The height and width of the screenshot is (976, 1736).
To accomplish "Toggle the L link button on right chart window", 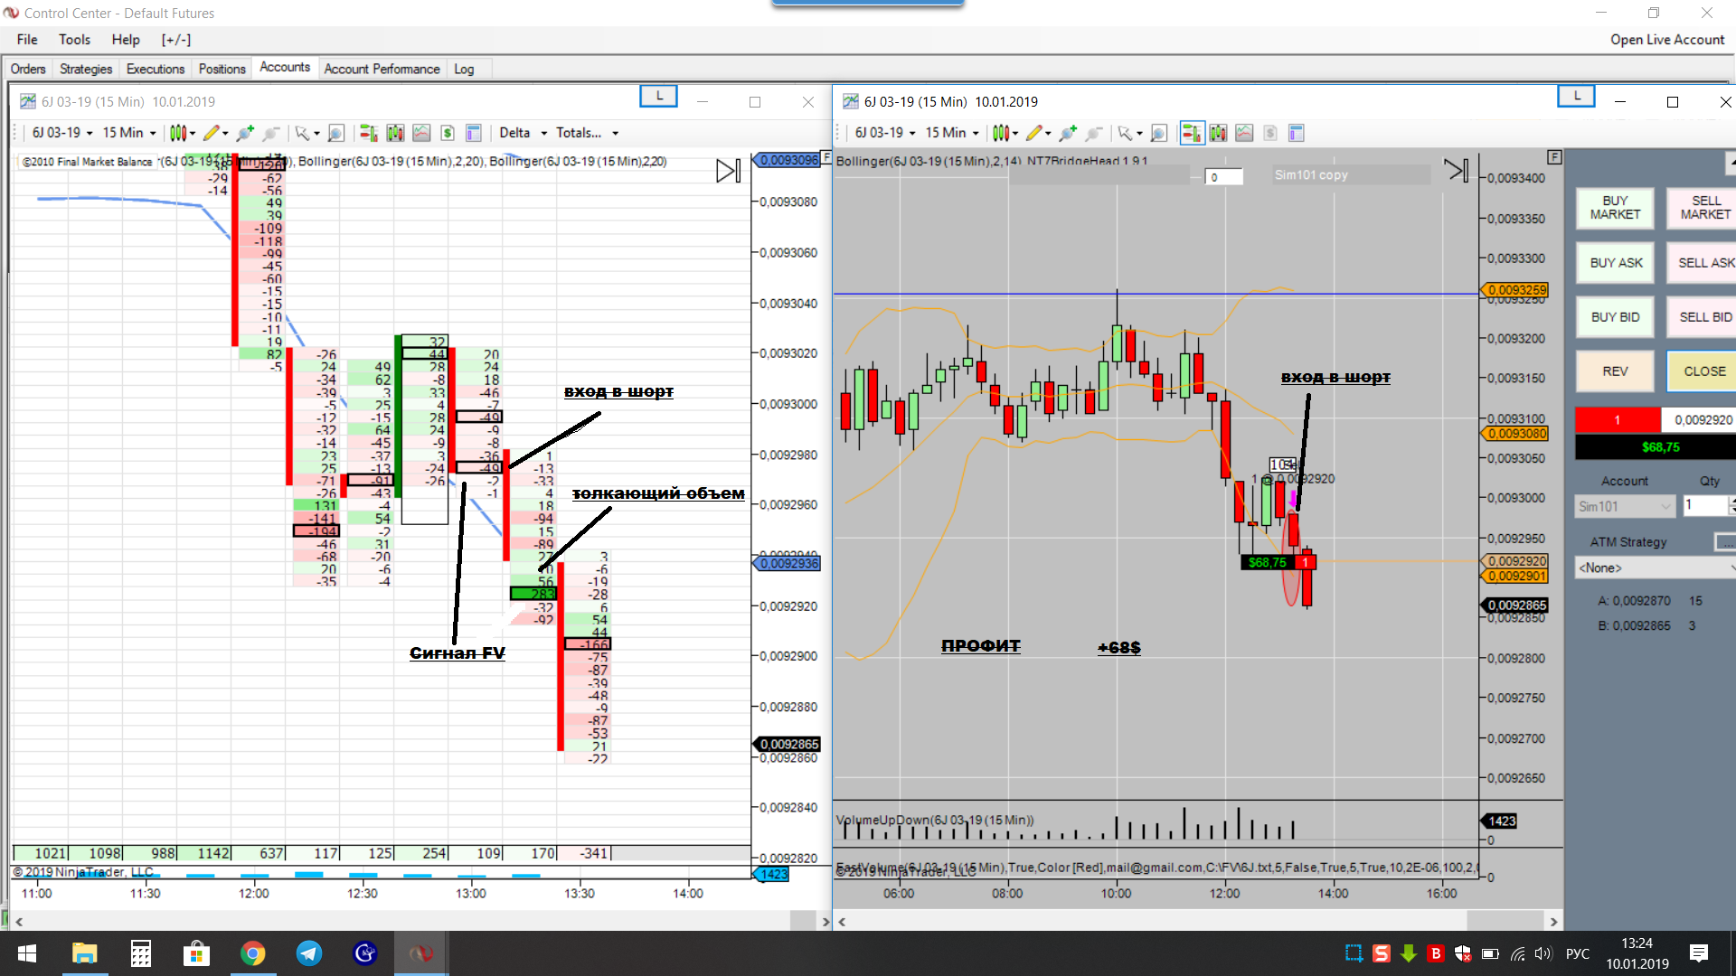I will tap(1576, 96).
